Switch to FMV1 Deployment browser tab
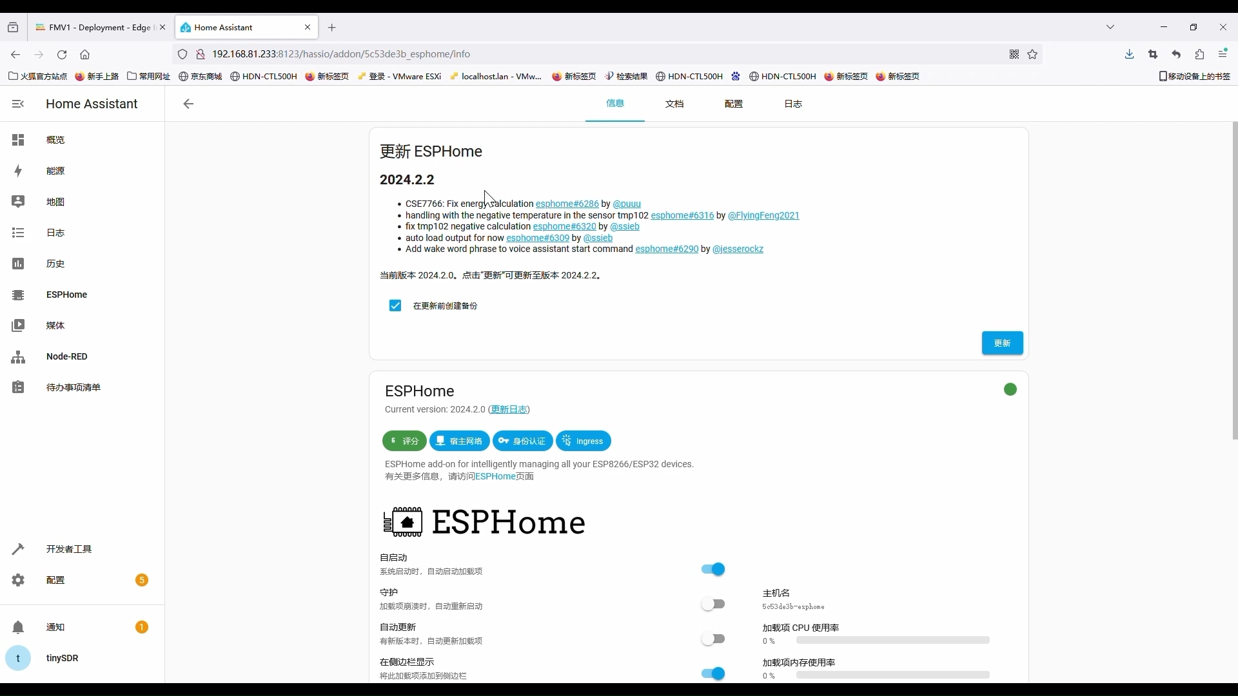 click(x=100, y=27)
